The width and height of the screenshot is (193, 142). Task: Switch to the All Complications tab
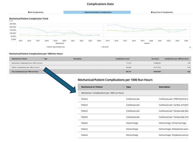tap(36, 12)
